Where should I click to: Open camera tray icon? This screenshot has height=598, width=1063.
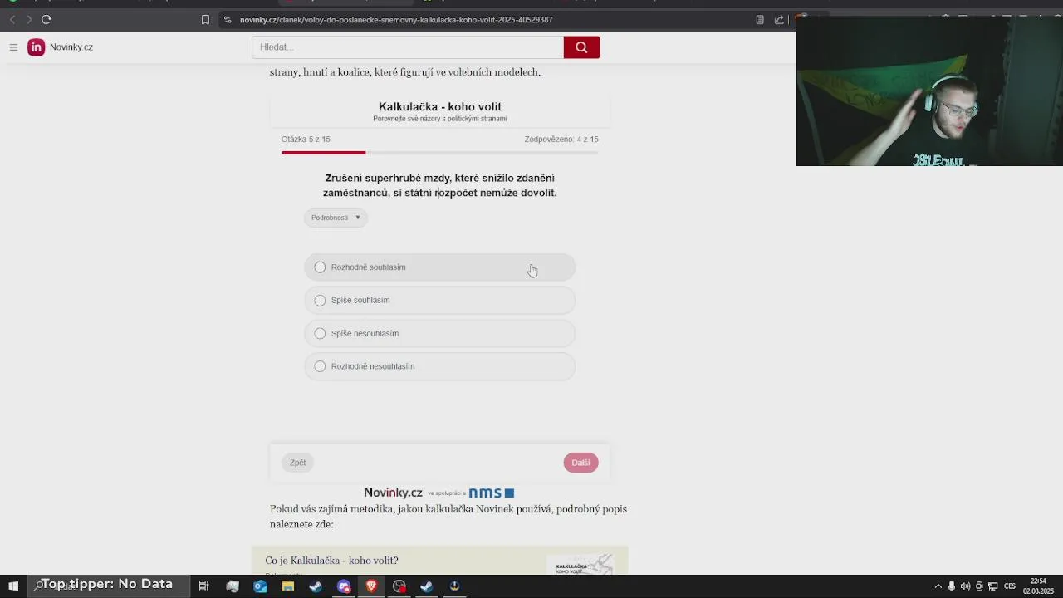click(979, 586)
